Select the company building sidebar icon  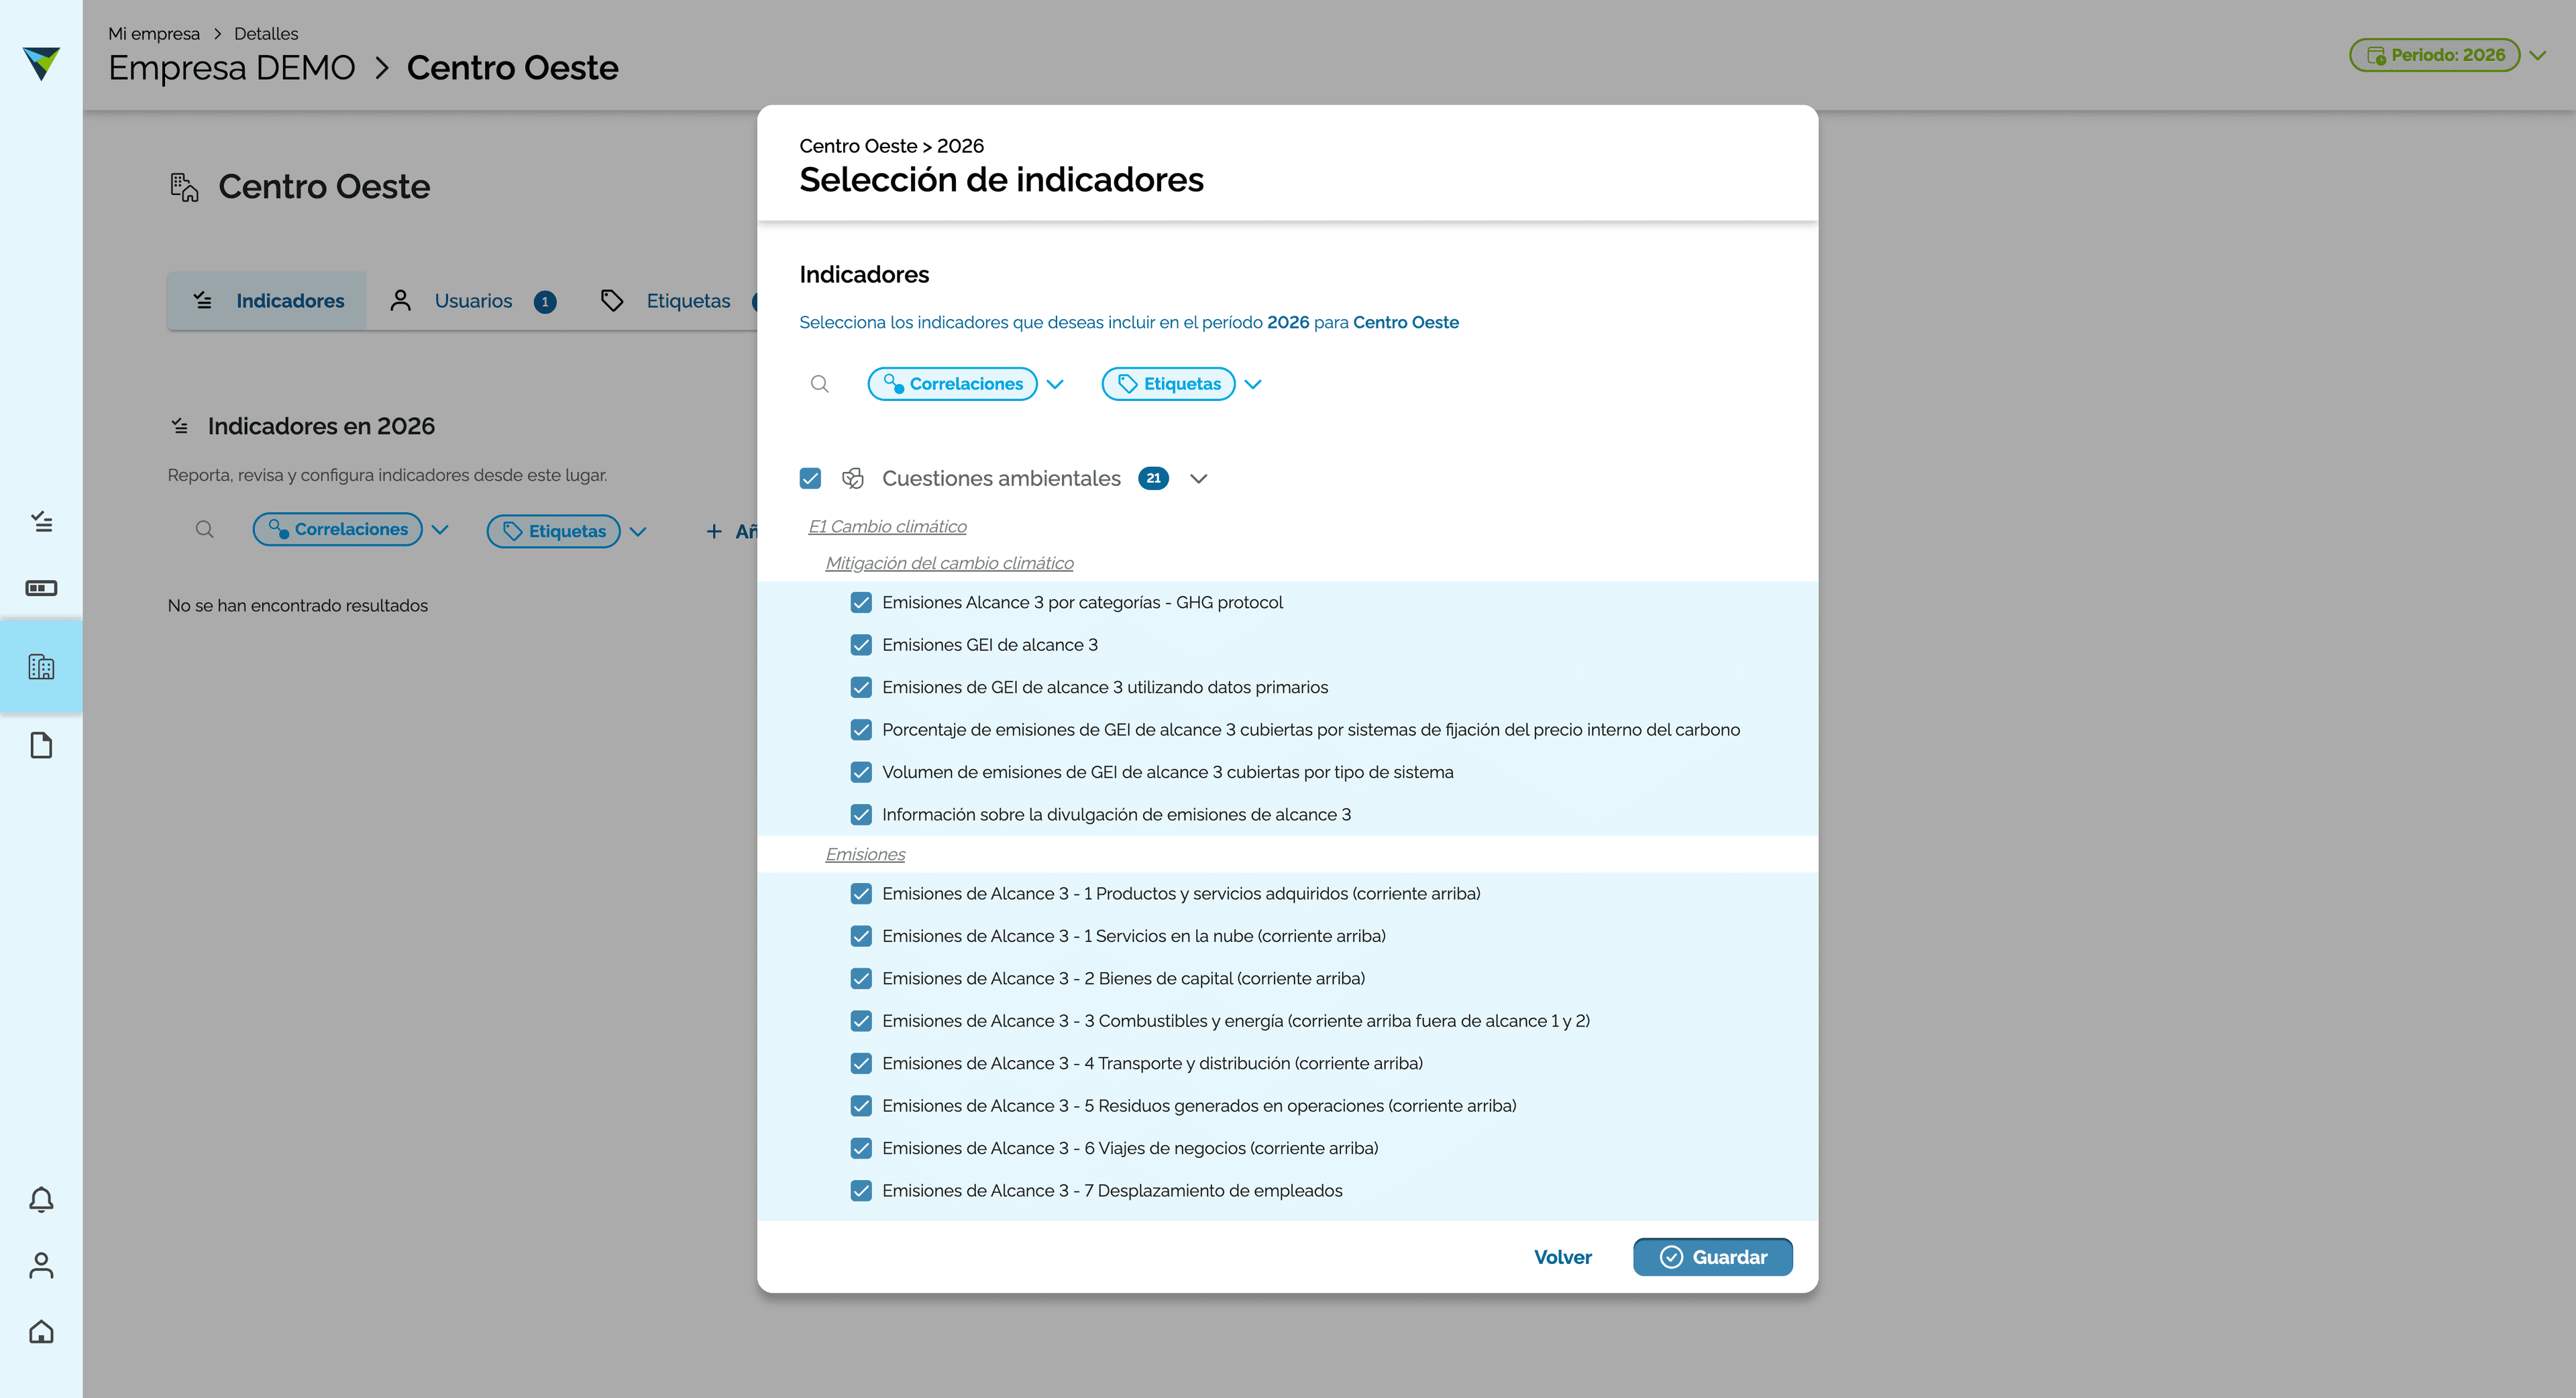(41, 666)
